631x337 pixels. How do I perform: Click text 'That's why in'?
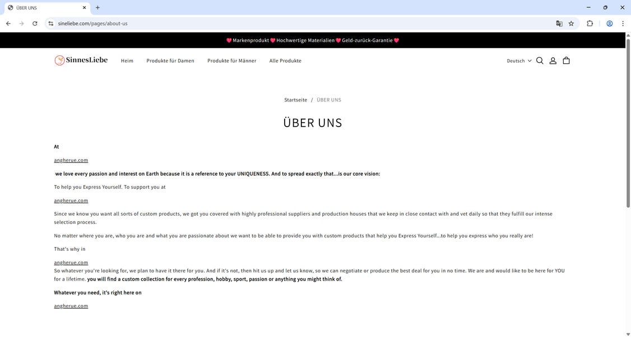[69, 249]
